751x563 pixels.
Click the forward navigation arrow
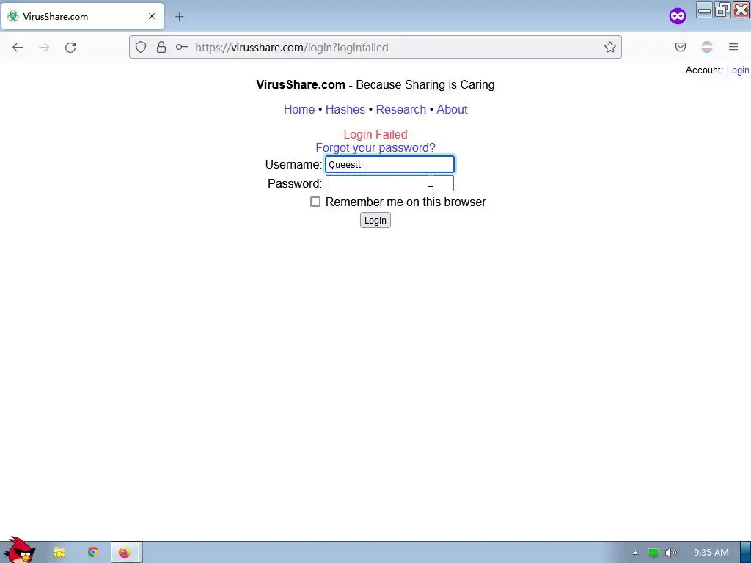tap(44, 48)
